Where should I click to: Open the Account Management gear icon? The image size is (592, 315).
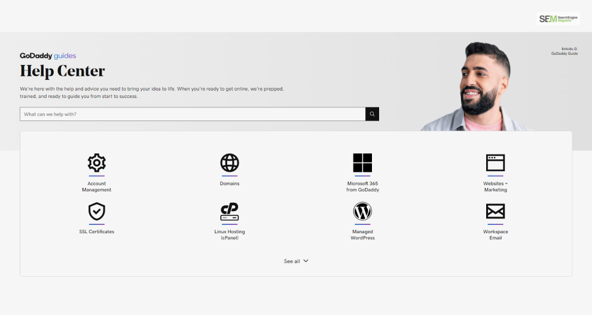click(97, 163)
